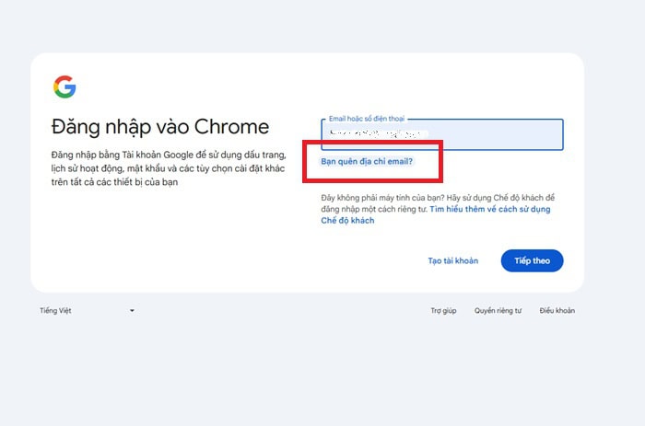645x426 pixels.
Task: Click "Đăng nhập" at the heading's start
Action: (92, 127)
